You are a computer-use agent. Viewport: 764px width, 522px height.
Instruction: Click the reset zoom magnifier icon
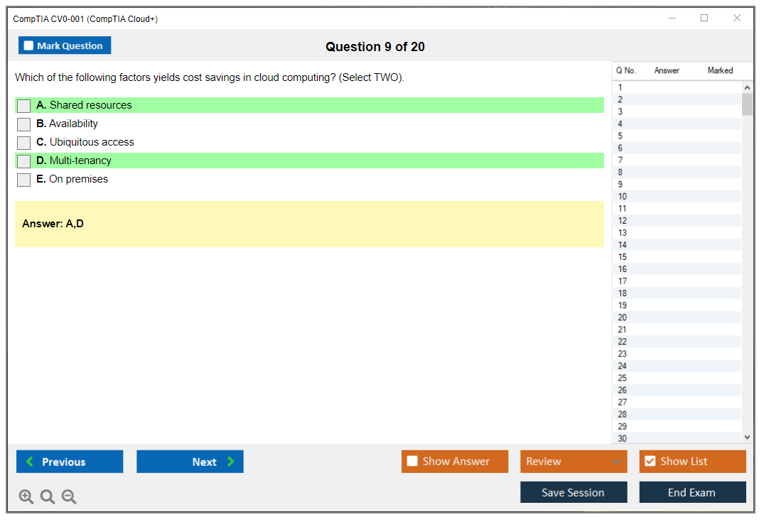point(48,497)
